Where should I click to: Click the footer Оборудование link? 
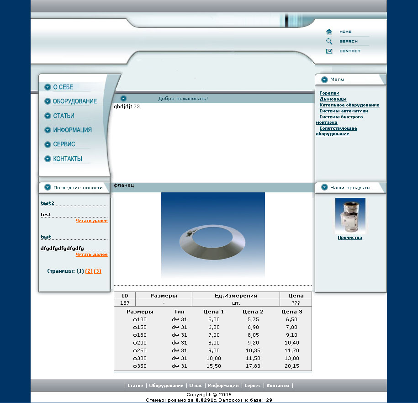[x=166, y=385]
